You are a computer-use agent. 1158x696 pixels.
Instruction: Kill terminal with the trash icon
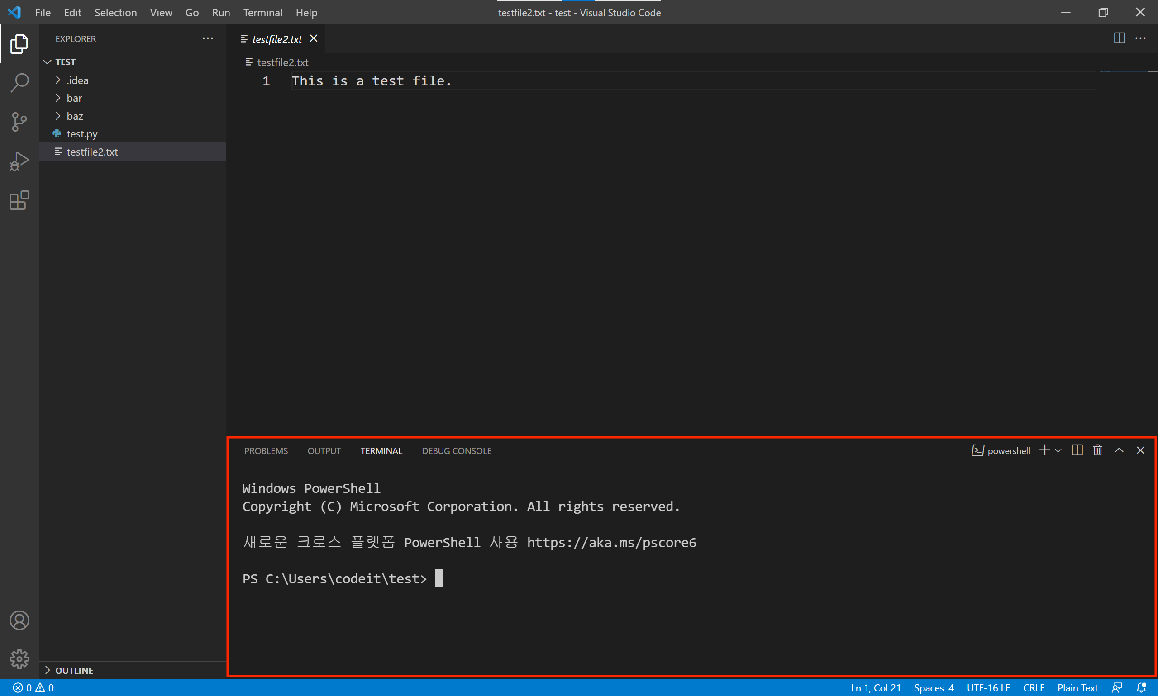(x=1097, y=450)
